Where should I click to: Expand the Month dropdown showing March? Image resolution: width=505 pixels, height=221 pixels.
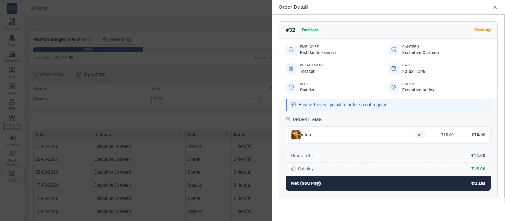pyautogui.click(x=87, y=99)
